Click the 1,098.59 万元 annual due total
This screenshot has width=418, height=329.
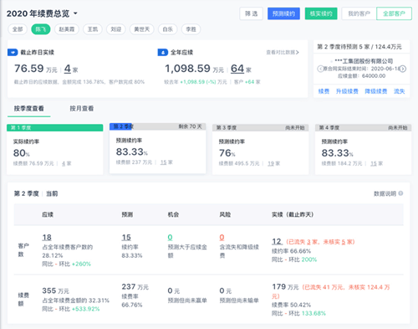pyautogui.click(x=194, y=69)
